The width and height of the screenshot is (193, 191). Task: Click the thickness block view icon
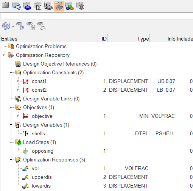[48, 6]
